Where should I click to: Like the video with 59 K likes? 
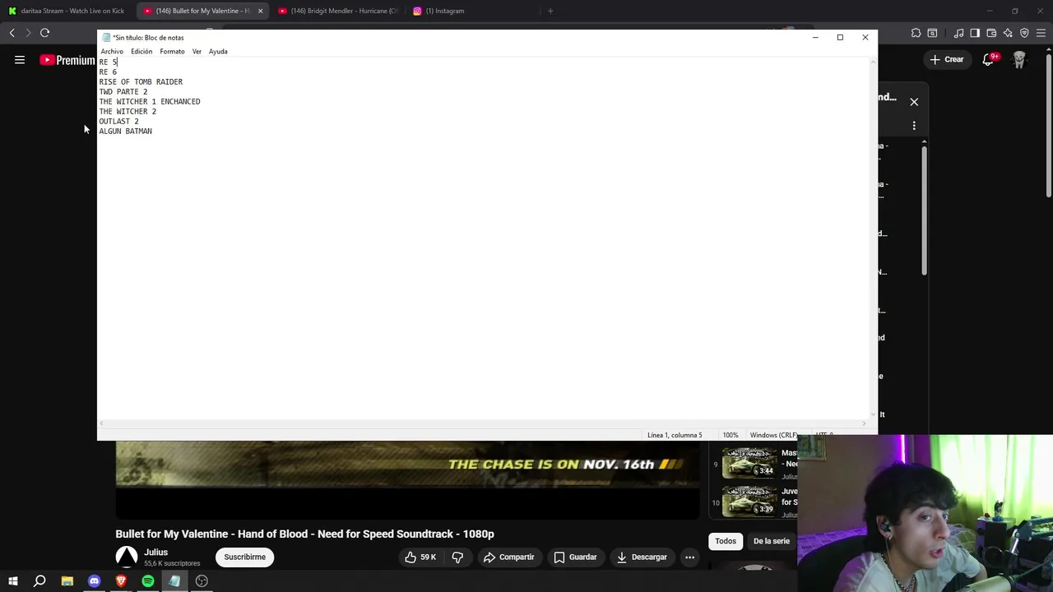click(x=420, y=557)
